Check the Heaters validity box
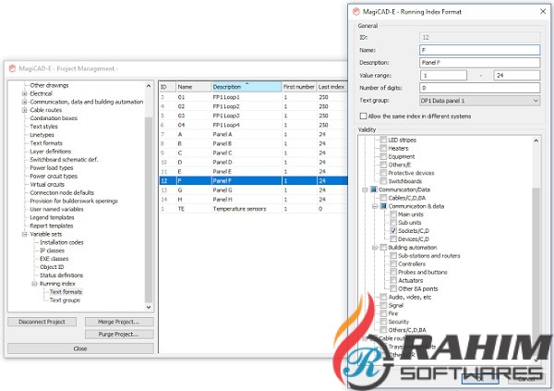Screen dimensions: 554x391 tap(383, 148)
